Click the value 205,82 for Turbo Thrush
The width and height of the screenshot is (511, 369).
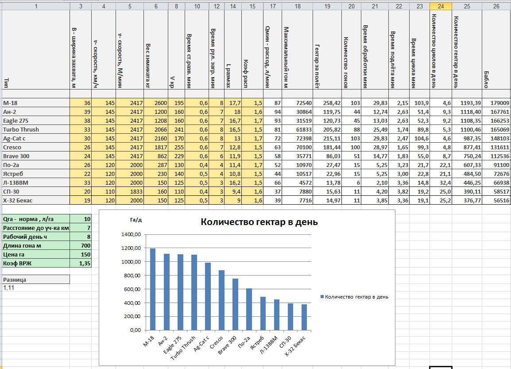[x=327, y=129]
